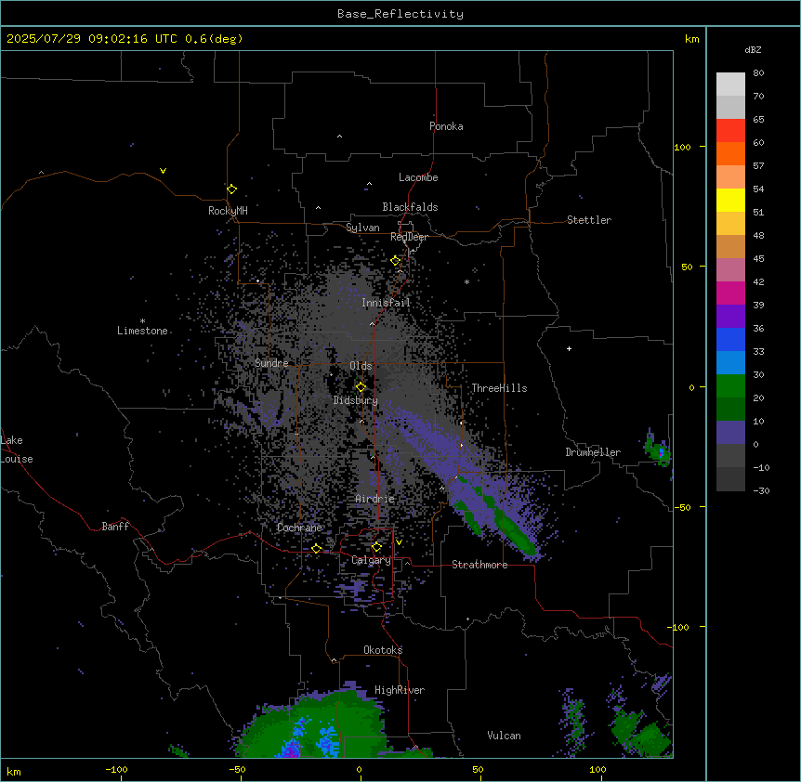Click the Stettler city label
Screen dimensions: 801x782
pos(589,220)
